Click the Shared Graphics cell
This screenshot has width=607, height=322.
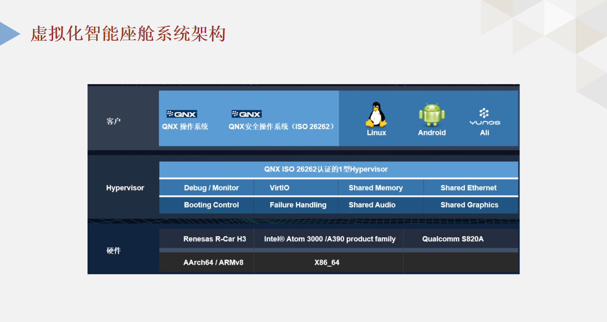coord(471,205)
